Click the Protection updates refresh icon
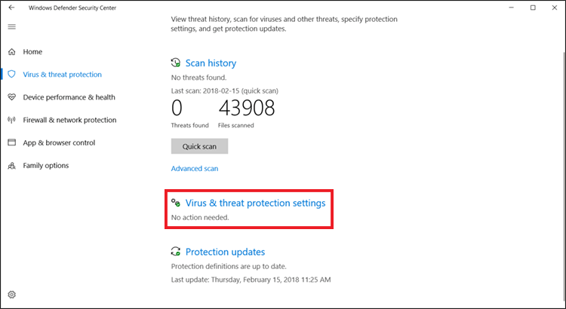Screen dimensions: 566x309 [176, 252]
